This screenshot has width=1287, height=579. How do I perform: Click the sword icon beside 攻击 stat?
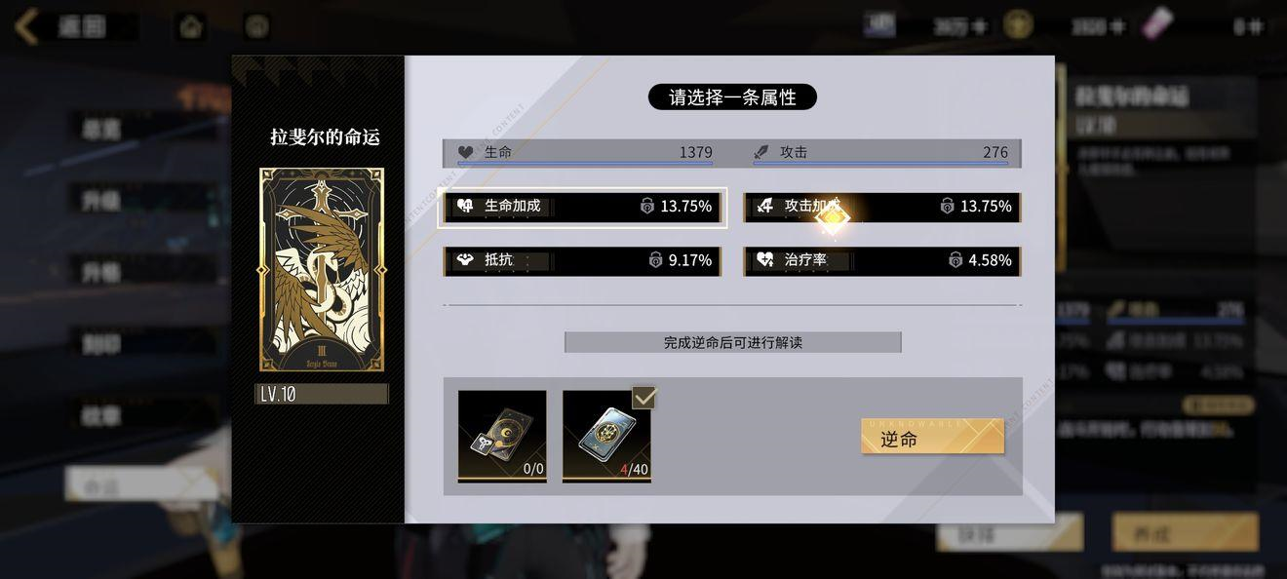click(761, 152)
